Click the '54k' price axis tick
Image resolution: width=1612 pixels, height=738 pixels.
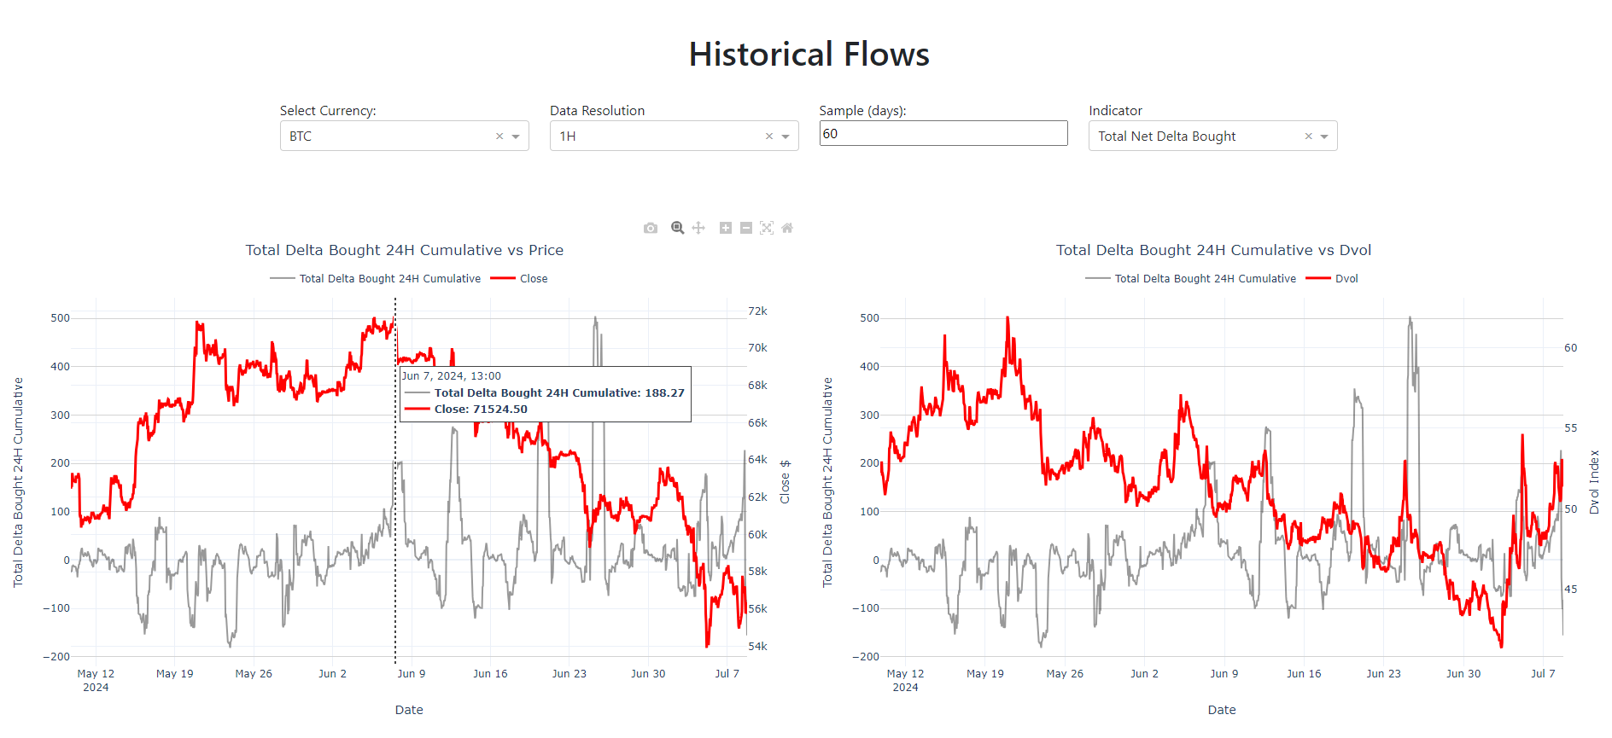(757, 647)
